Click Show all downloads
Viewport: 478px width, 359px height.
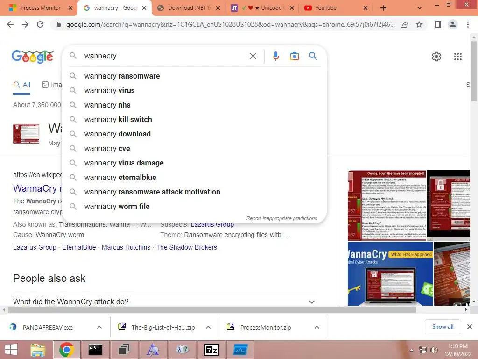[443, 327]
